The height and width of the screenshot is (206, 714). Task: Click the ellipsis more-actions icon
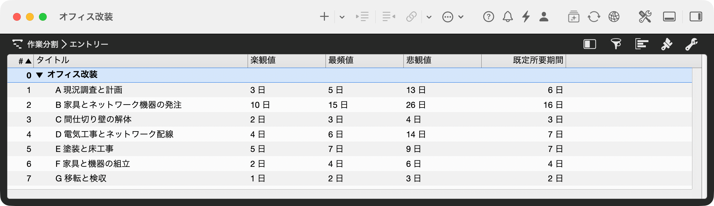pyautogui.click(x=448, y=17)
